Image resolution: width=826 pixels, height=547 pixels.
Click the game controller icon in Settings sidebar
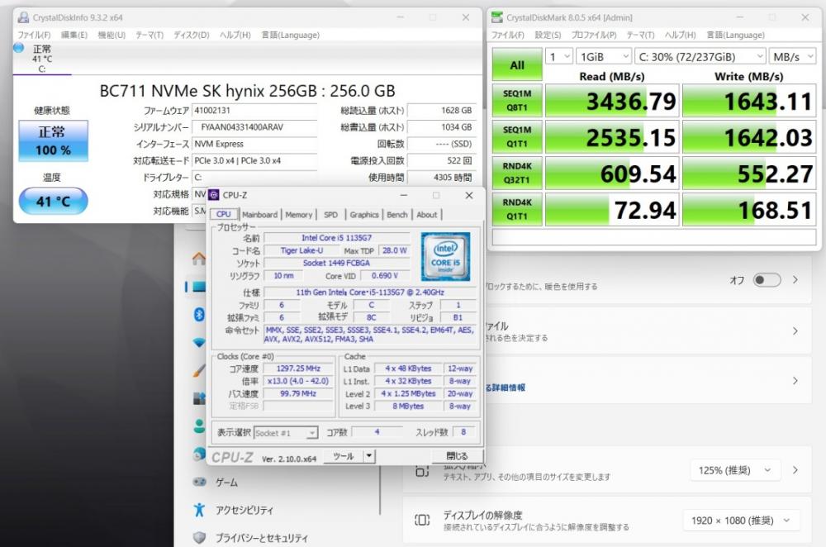pos(199,482)
